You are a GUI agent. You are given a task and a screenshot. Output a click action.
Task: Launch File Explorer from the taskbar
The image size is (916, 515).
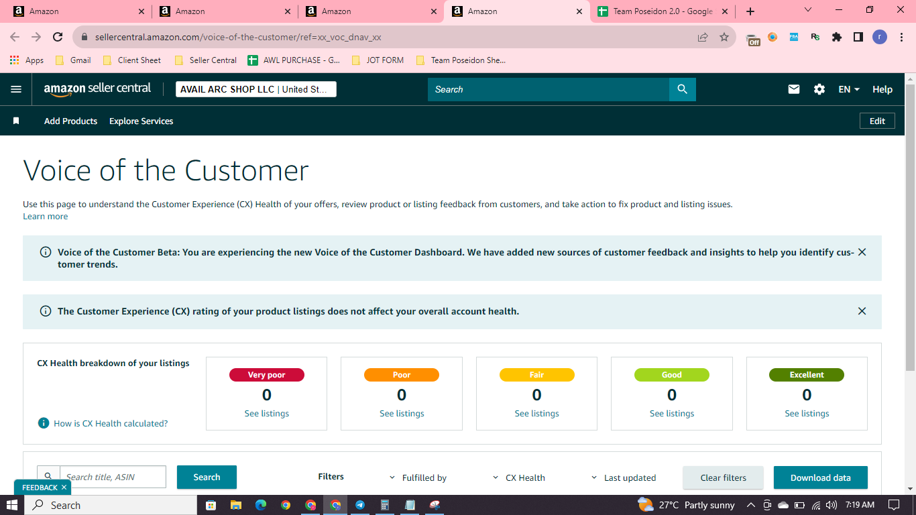[x=235, y=505]
